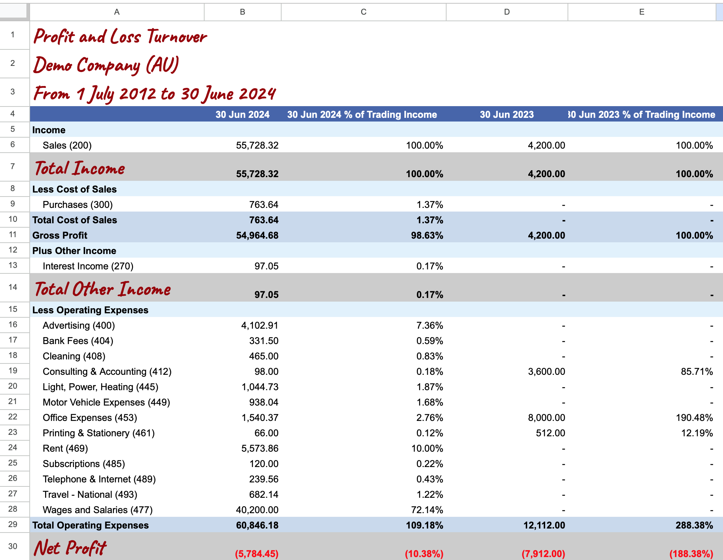
Task: Select column B header
Action: (x=242, y=12)
